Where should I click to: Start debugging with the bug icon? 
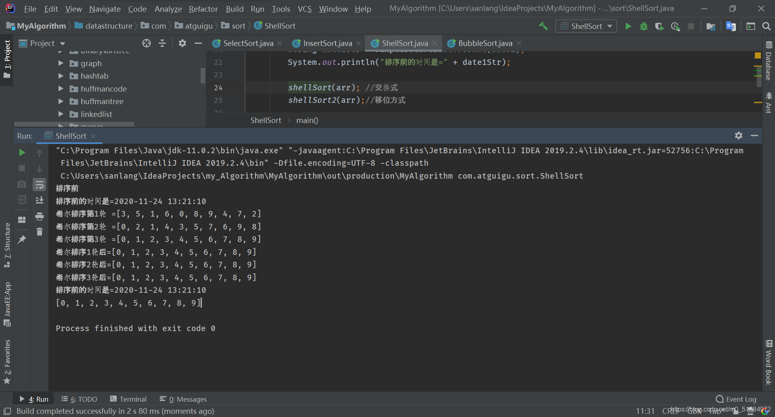[644, 26]
